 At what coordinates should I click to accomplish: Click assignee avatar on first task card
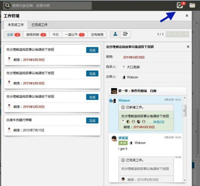click(9, 60)
